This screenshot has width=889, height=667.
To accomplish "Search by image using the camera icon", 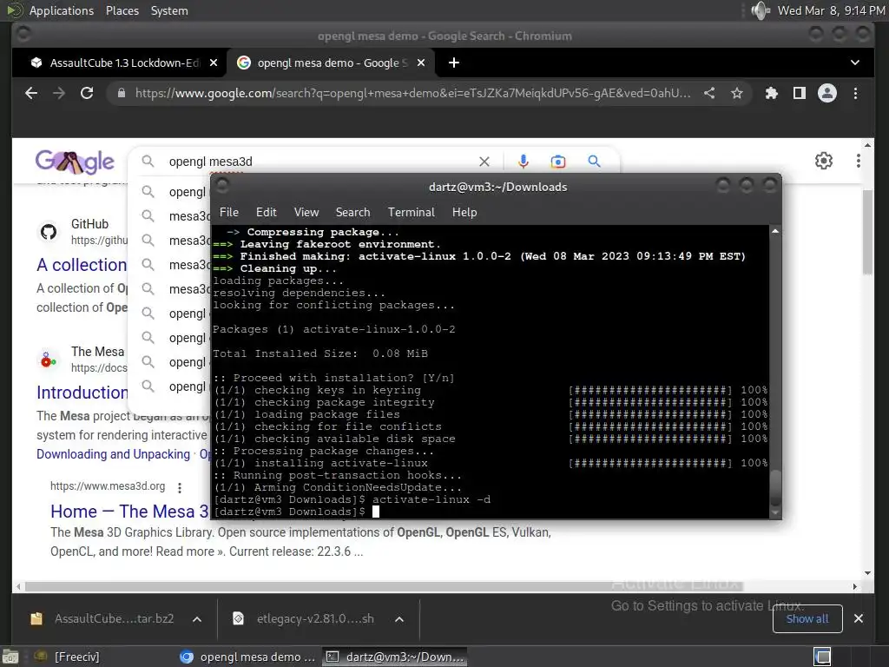I will (x=558, y=162).
